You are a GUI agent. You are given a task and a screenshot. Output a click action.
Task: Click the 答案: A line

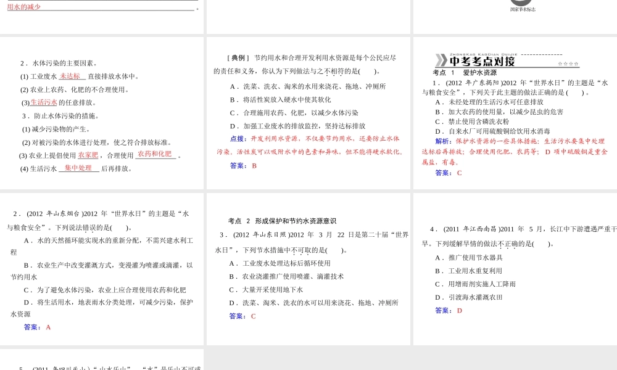click(x=38, y=327)
